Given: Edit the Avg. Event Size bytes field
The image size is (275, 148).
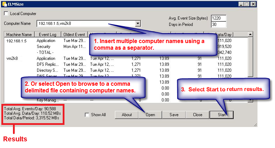Looking at the screenshot, I should pos(218,18).
